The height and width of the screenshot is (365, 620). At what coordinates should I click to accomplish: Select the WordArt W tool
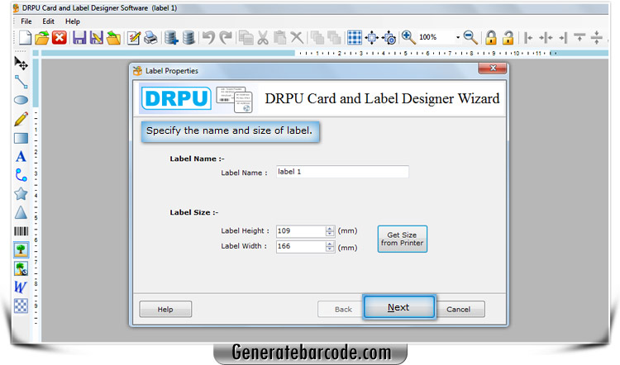pos(21,287)
